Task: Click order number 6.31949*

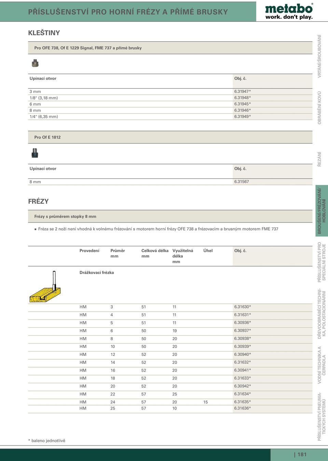Action: click(243, 116)
